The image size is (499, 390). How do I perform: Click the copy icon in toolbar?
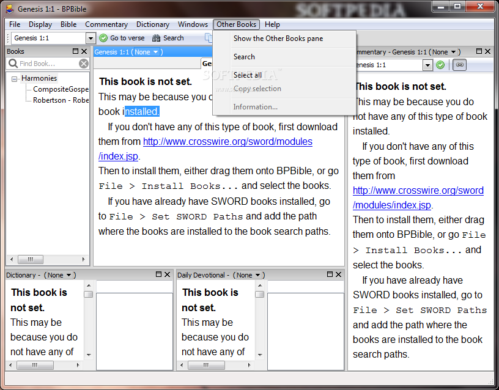pos(209,37)
